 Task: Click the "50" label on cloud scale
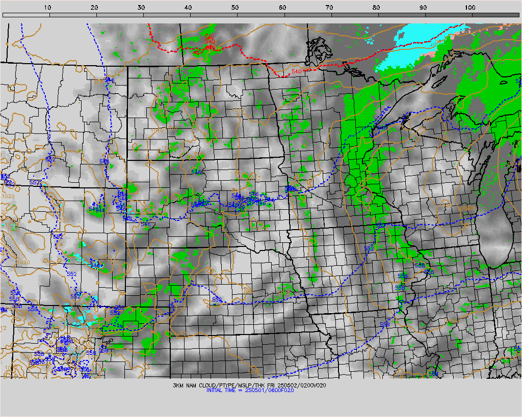pos(235,8)
